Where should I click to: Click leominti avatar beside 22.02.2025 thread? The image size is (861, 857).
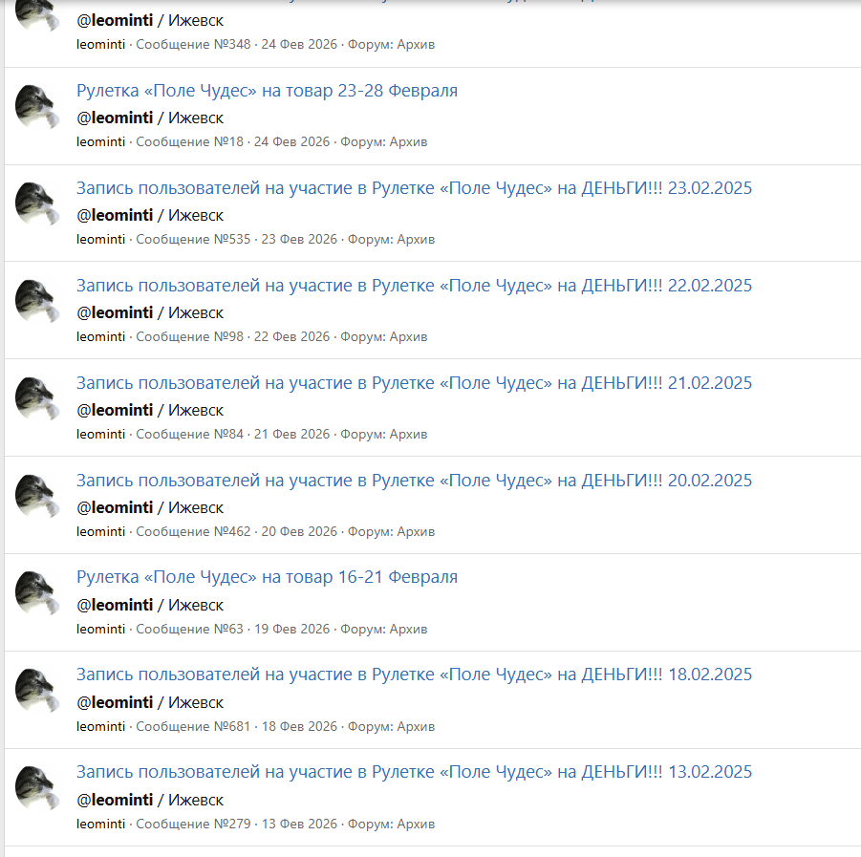tap(36, 301)
